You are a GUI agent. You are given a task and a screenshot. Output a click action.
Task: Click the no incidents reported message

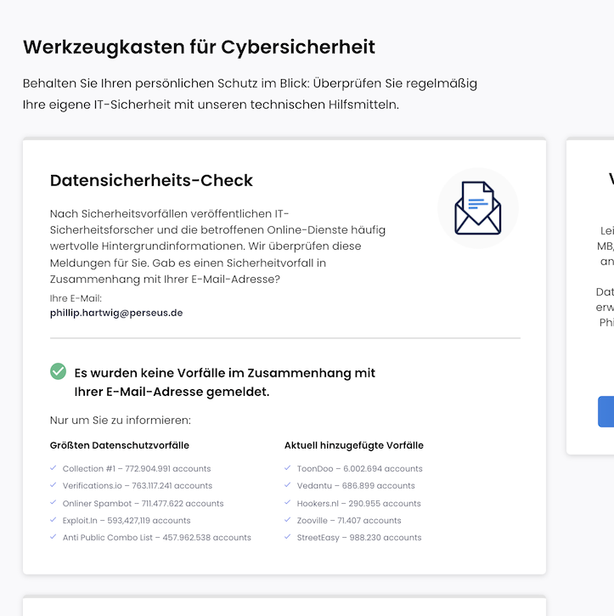(224, 381)
